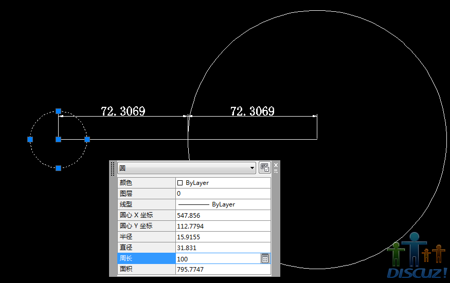Viewport: 450px width, 283px height.
Task: Click the left quadrant grip of small circle
Action: click(x=30, y=139)
